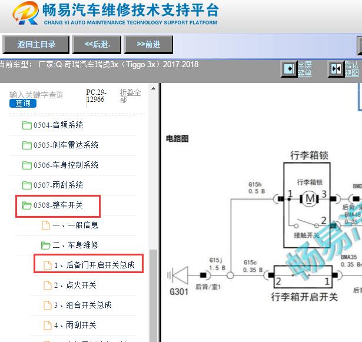Select the 0508-整车开关 tree item
Screen dimensions: 362x342
click(x=58, y=205)
